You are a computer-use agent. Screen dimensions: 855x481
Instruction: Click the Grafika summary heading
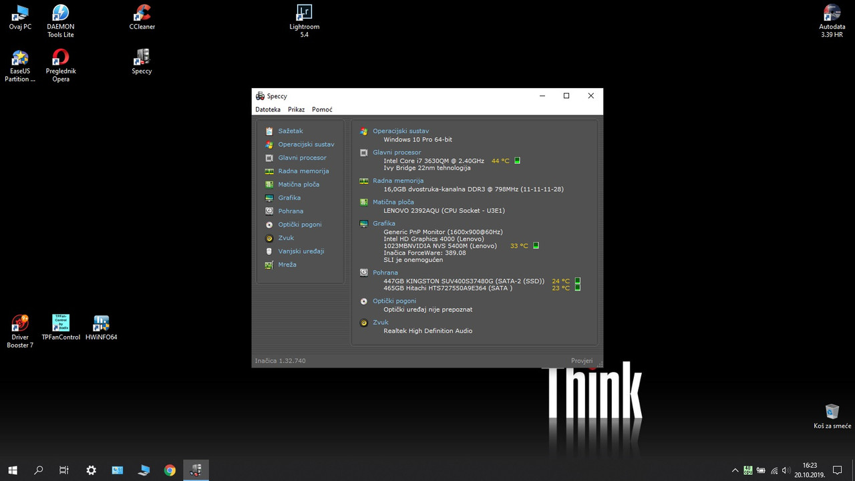384,223
